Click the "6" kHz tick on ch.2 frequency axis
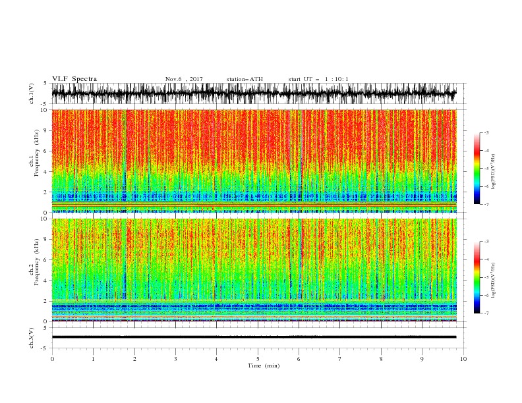Image resolution: width=522 pixels, height=403 pixels. pyautogui.click(x=45, y=260)
